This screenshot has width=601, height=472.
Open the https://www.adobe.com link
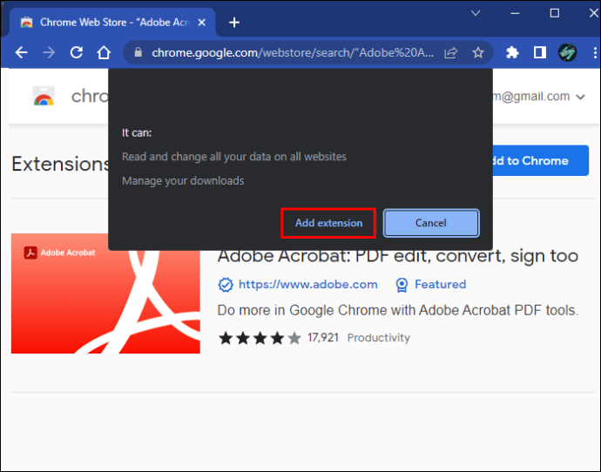coord(307,284)
